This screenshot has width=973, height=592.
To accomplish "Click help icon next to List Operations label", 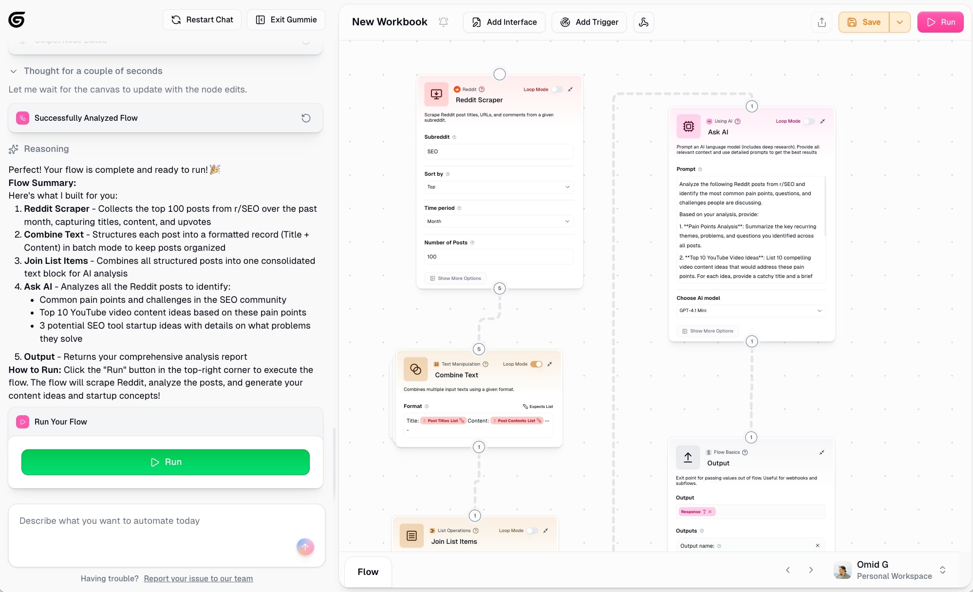I will point(476,531).
